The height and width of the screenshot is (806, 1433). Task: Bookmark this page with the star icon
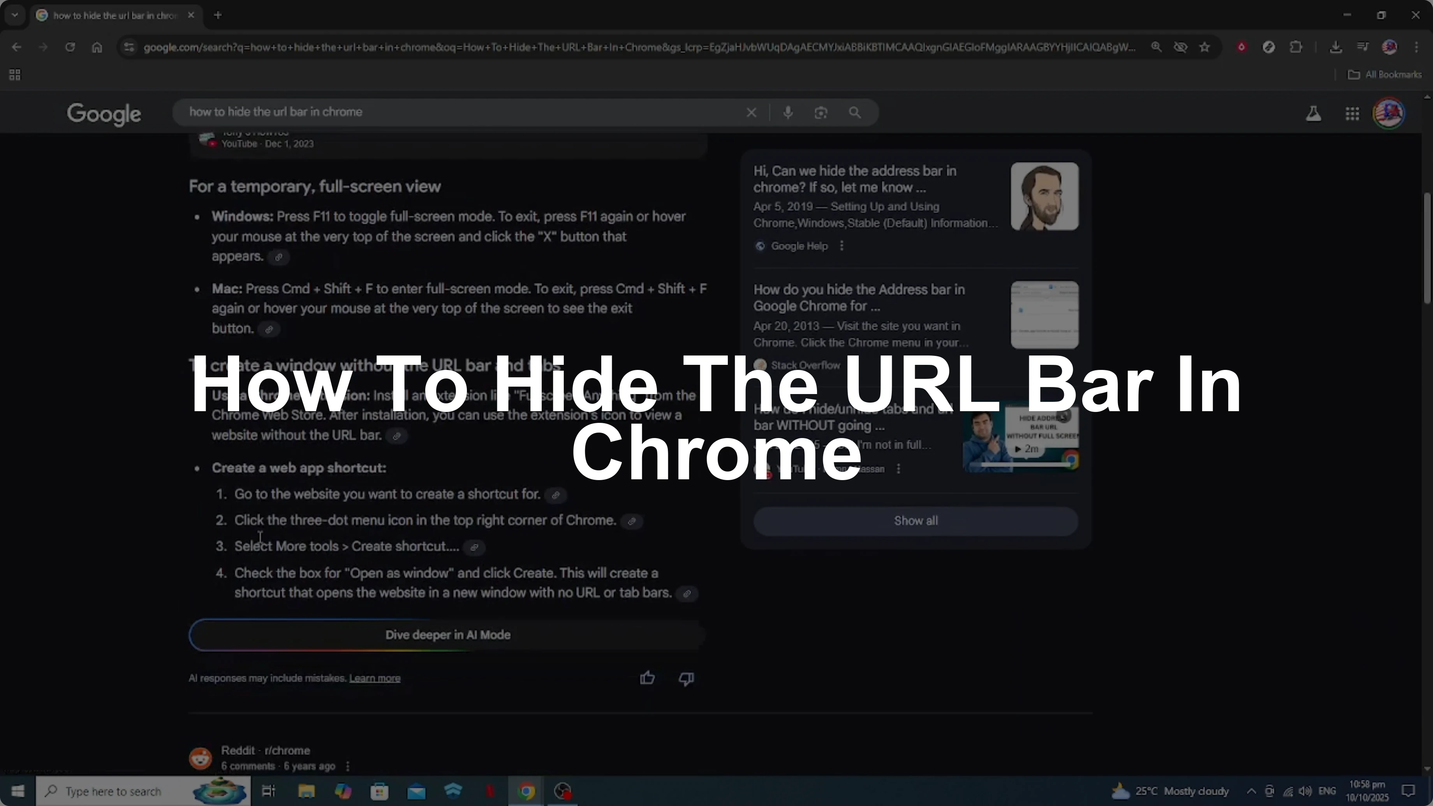[1204, 47]
